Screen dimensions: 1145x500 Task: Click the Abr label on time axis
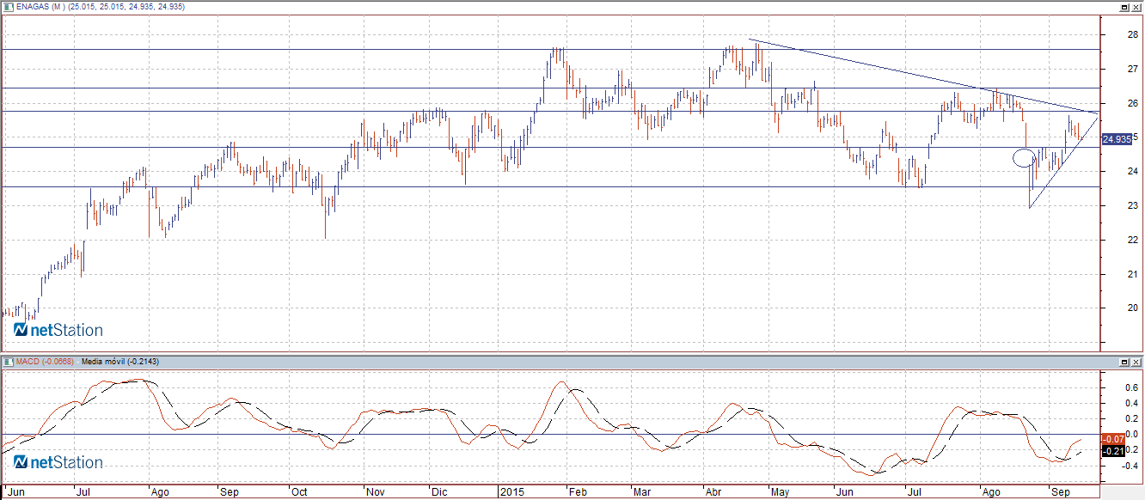tap(713, 493)
